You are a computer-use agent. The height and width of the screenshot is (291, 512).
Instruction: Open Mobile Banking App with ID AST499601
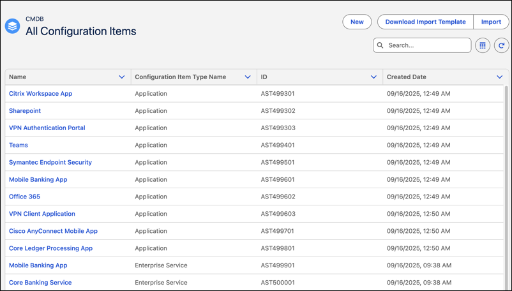pos(38,180)
